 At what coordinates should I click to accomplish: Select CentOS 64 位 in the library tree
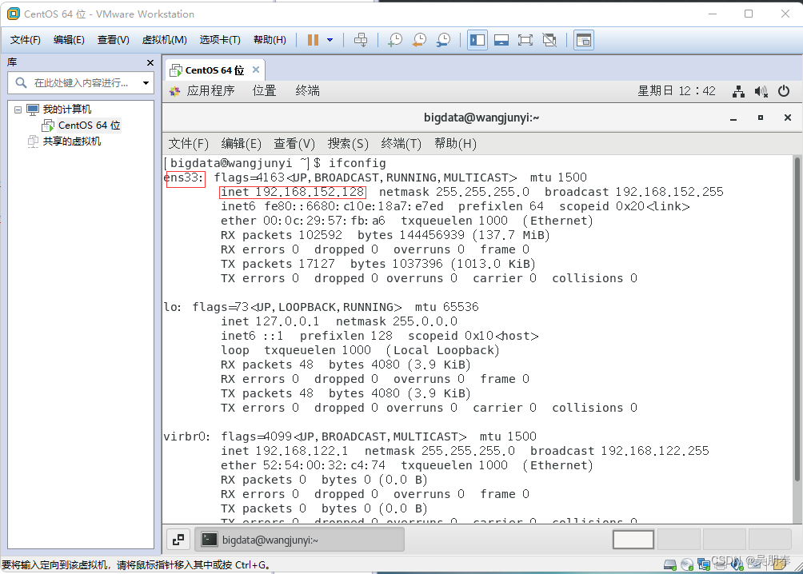89,125
